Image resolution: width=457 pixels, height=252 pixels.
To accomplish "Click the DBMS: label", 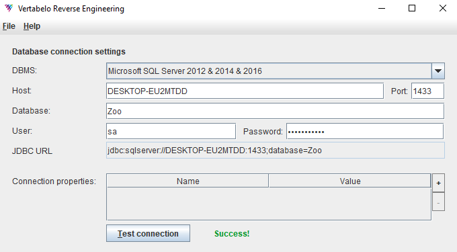I will click(24, 71).
